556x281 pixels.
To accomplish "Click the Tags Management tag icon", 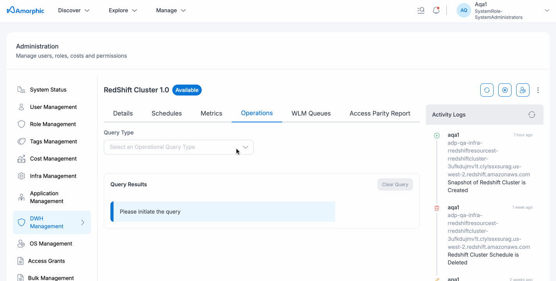I will pos(21,141).
